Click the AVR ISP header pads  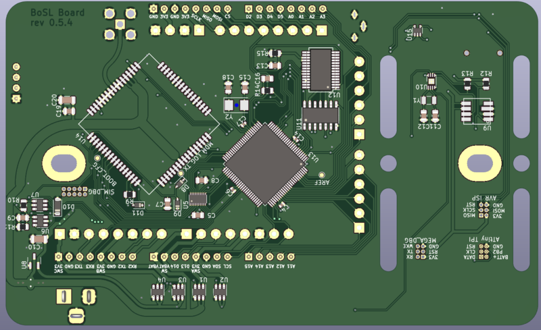click(x=484, y=210)
